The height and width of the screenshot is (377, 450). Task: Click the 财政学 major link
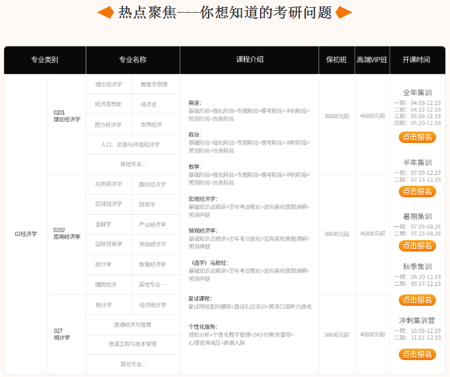[x=147, y=204]
